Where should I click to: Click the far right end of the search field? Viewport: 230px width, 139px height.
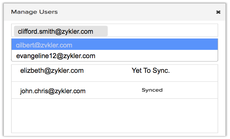pyautogui.click(x=213, y=31)
